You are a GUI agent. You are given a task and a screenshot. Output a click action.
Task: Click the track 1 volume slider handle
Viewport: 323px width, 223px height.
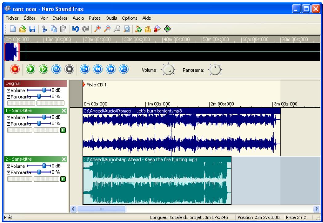pos(44,117)
